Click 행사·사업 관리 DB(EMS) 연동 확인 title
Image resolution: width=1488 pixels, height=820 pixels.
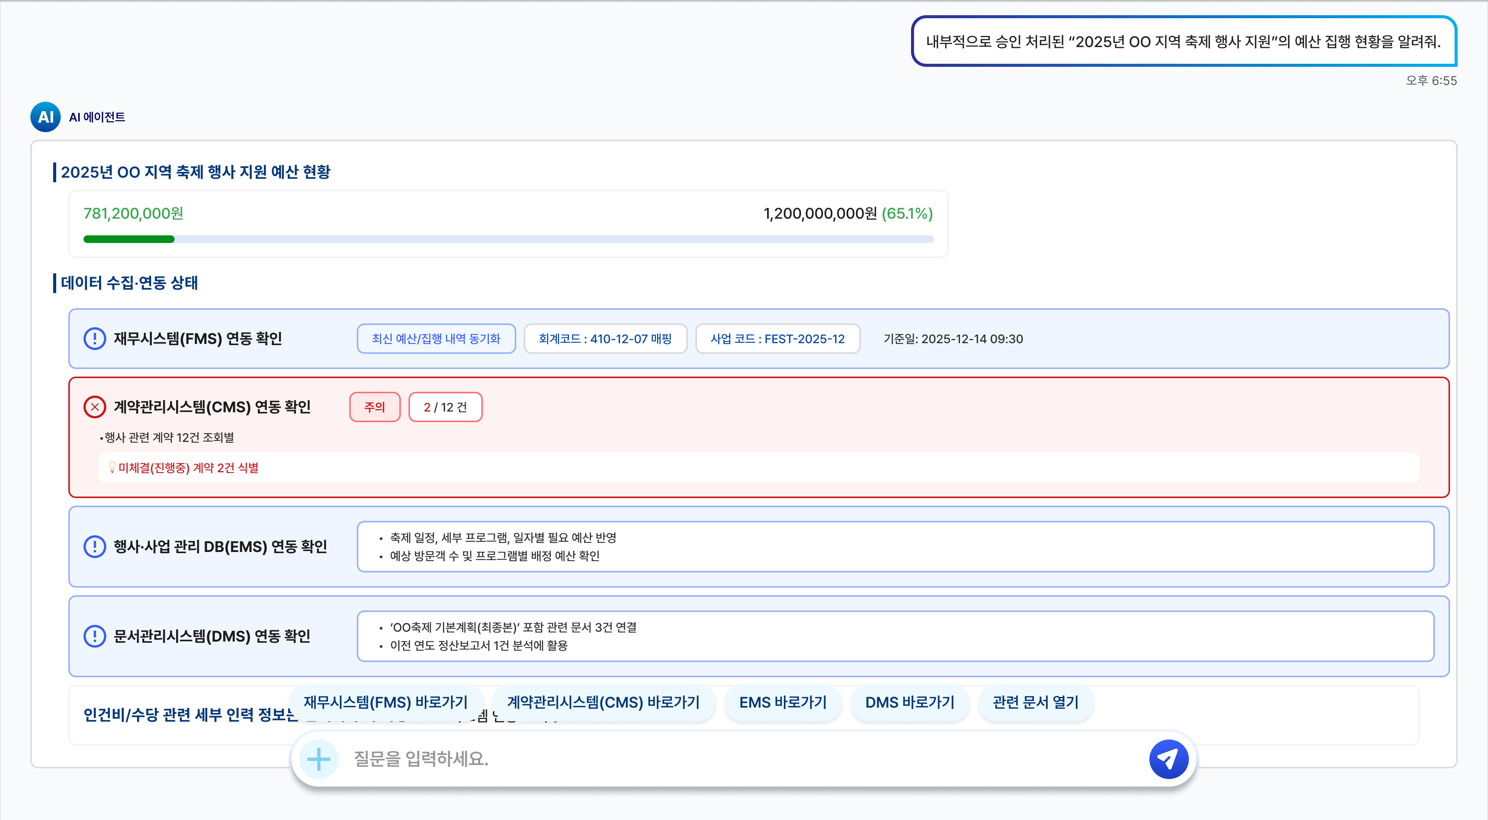coord(220,546)
